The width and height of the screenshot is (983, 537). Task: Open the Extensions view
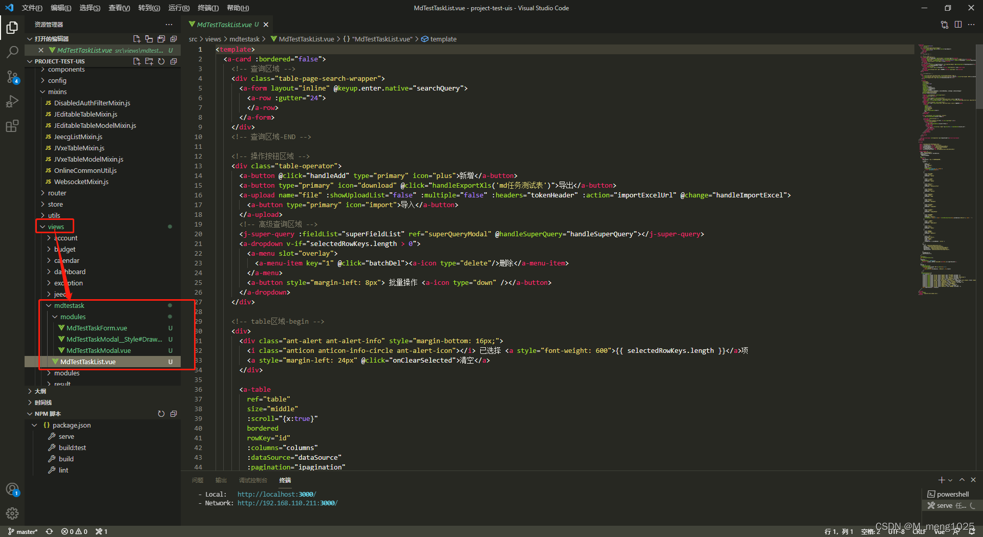tap(12, 126)
